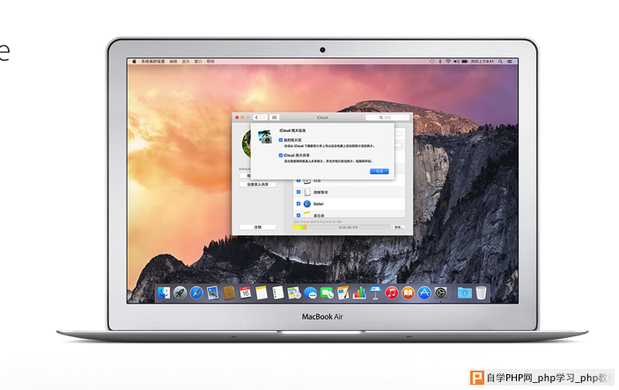This screenshot has height=390, width=619.
Task: Open Safari compass icon in Dock
Action: tap(196, 293)
